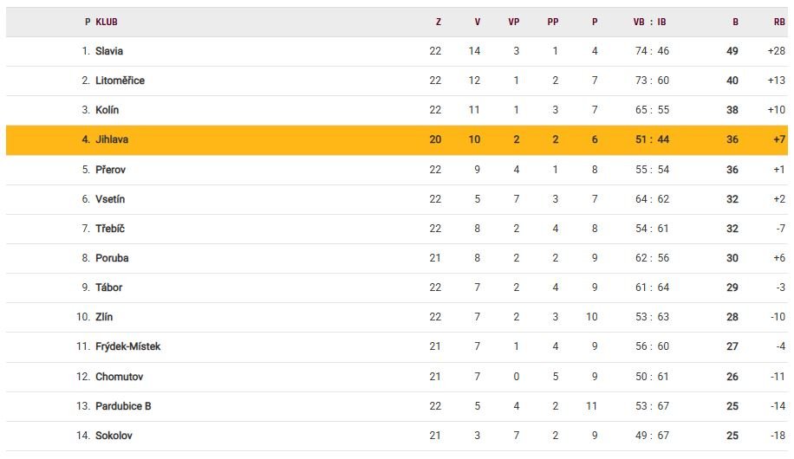Image resolution: width=794 pixels, height=459 pixels.
Task: Click the VB : IB score header
Action: tap(650, 23)
